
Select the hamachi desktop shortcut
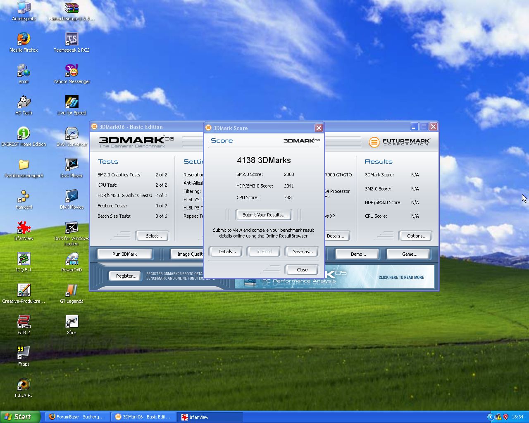point(24,200)
